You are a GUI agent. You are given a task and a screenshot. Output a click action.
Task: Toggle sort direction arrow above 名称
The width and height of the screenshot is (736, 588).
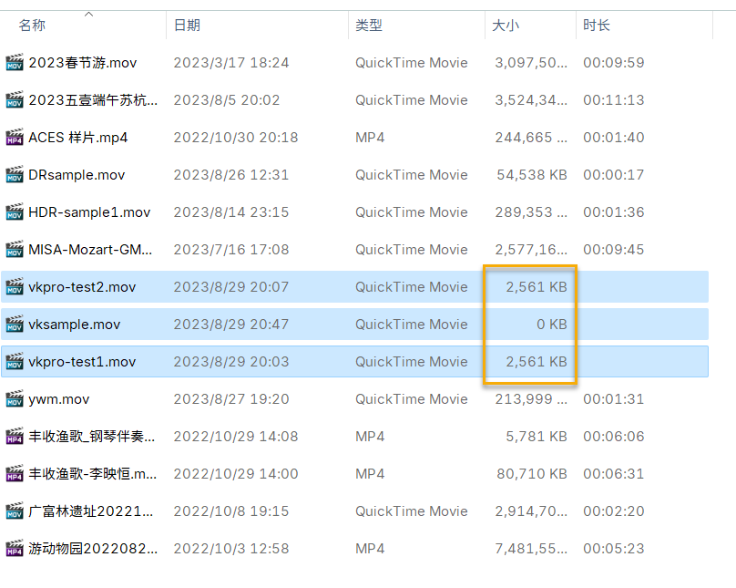[88, 14]
